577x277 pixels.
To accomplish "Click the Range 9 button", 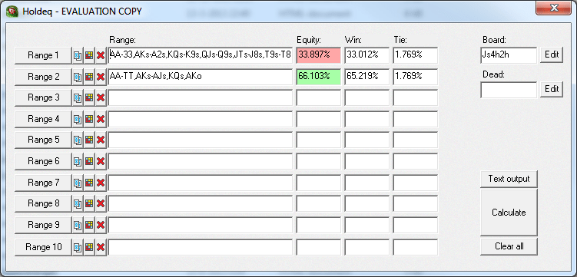I will [43, 225].
